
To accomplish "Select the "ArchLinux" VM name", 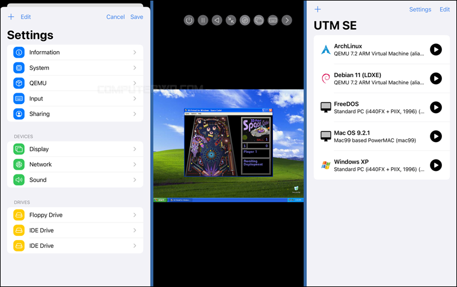I will [x=348, y=46].
